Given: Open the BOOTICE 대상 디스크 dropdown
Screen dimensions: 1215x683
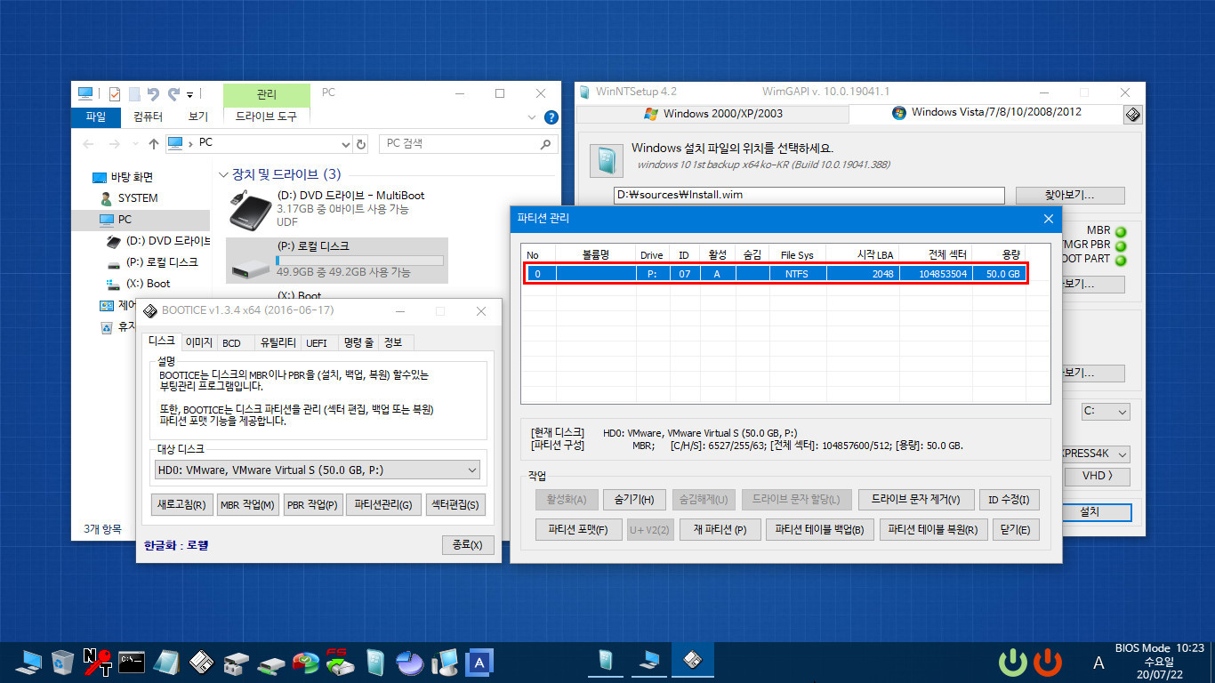Looking at the screenshot, I should 471,470.
